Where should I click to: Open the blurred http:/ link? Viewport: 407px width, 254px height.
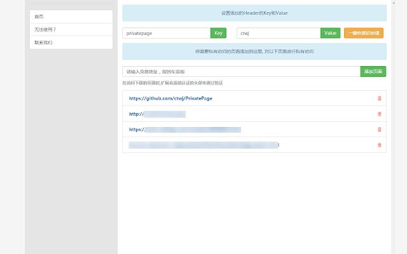[157, 114]
